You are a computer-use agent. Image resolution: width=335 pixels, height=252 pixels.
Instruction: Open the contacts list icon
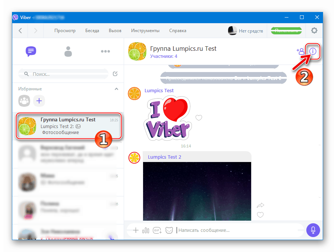click(68, 52)
